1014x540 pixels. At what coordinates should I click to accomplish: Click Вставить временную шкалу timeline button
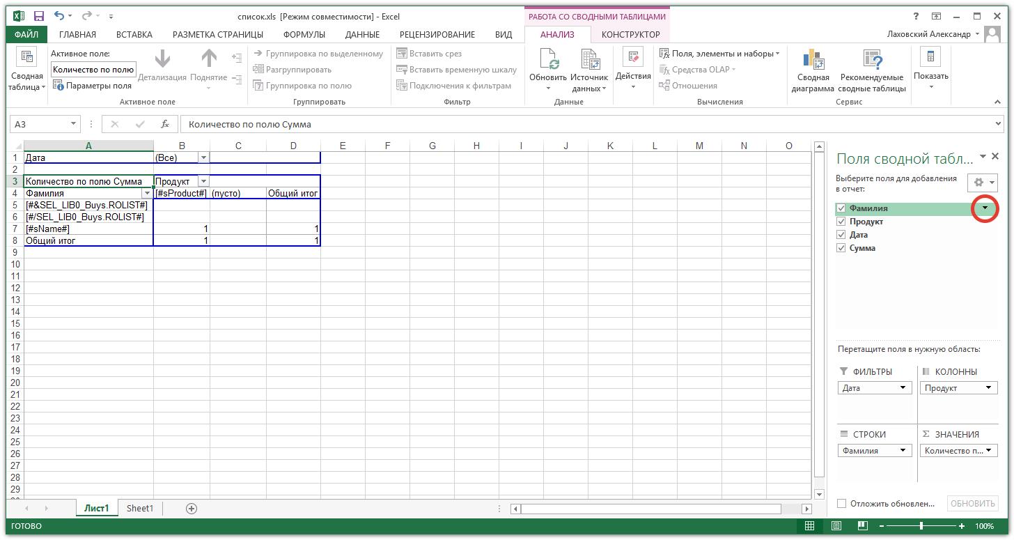coord(456,70)
